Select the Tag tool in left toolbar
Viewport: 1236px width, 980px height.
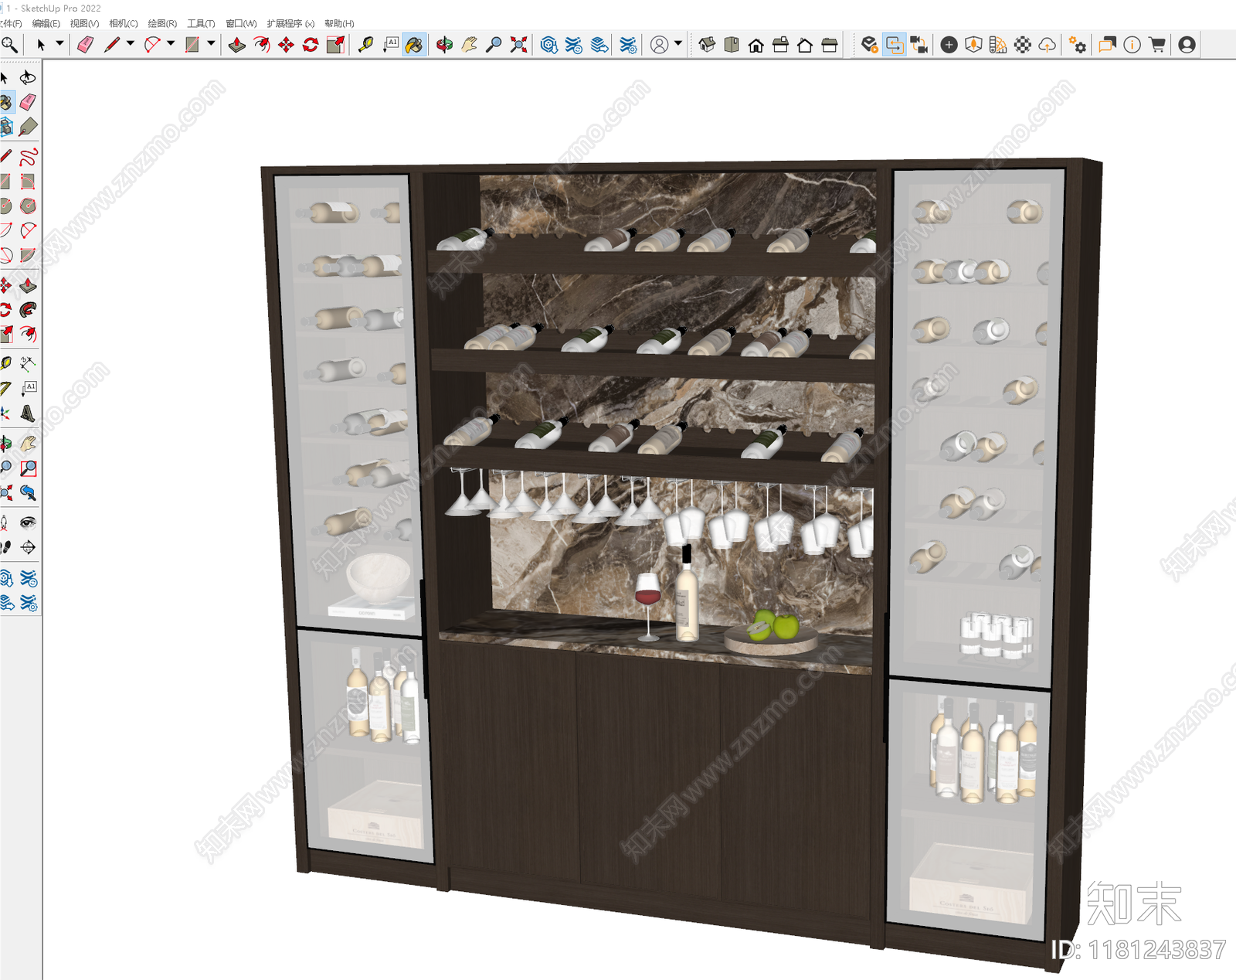(x=29, y=127)
